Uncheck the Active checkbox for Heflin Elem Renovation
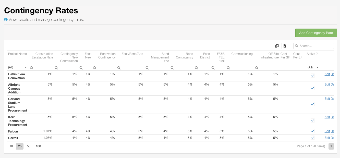Image resolution: width=340 pixels, height=158 pixels. (x=312, y=76)
